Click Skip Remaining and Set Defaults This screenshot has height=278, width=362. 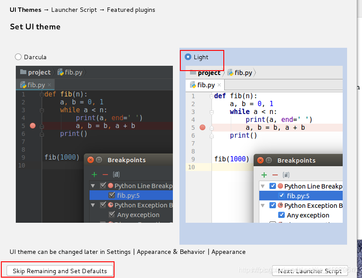click(60, 271)
